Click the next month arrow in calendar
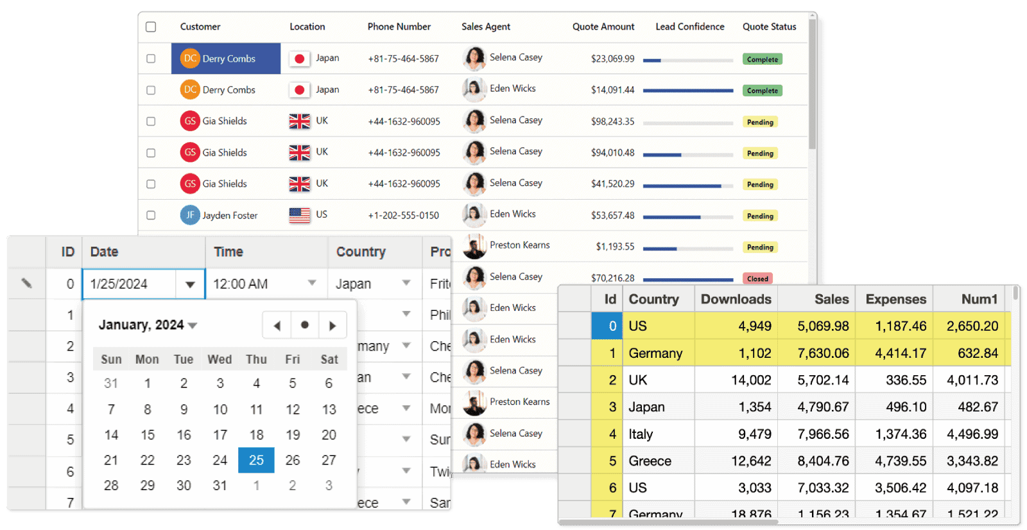Screen dimensions: 1027x530 332,326
